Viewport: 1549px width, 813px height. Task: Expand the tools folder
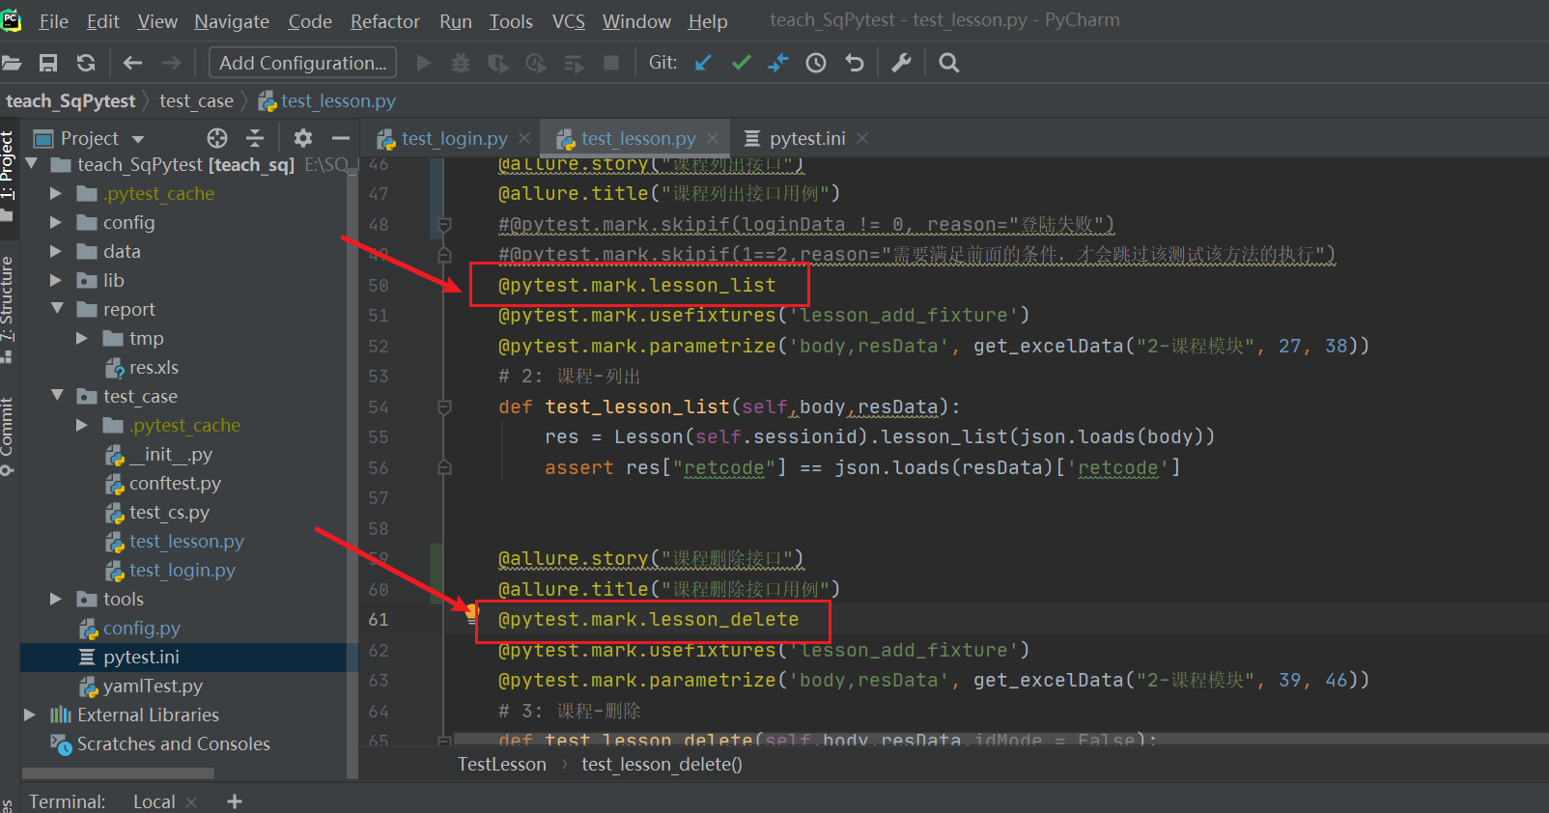[x=56, y=599]
